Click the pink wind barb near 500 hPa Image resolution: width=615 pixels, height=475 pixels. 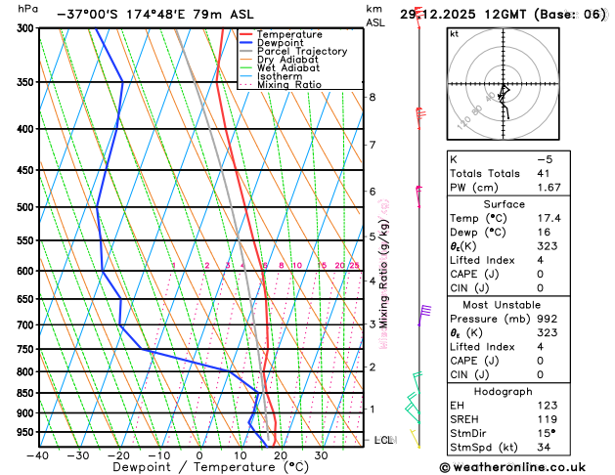[418, 196]
